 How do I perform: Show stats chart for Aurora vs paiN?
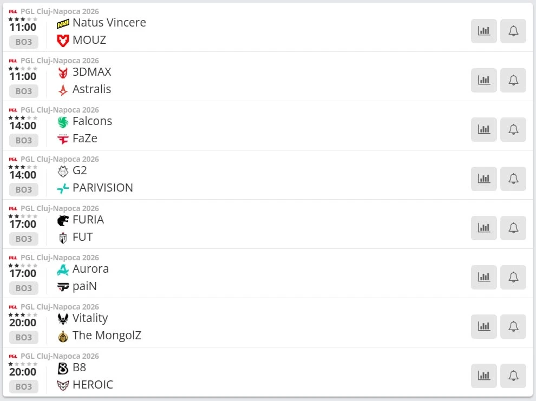[483, 278]
